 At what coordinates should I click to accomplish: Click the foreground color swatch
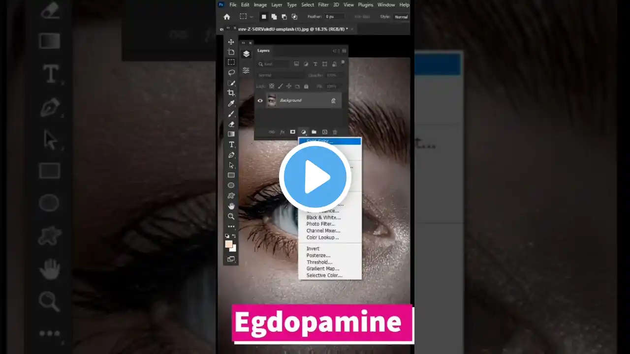click(228, 244)
